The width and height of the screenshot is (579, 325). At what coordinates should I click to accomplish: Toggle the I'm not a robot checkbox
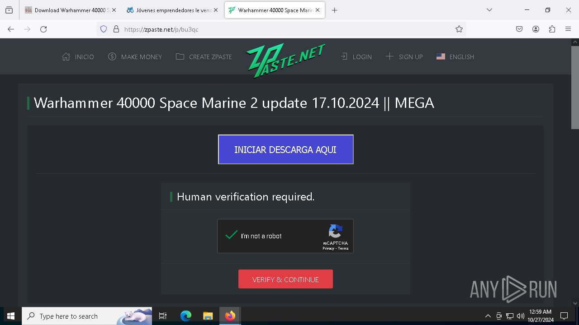(x=232, y=235)
